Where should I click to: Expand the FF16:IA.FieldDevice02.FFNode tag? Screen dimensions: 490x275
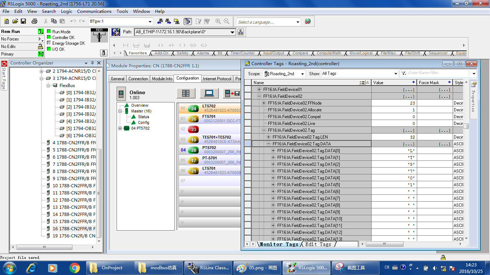[x=264, y=103]
